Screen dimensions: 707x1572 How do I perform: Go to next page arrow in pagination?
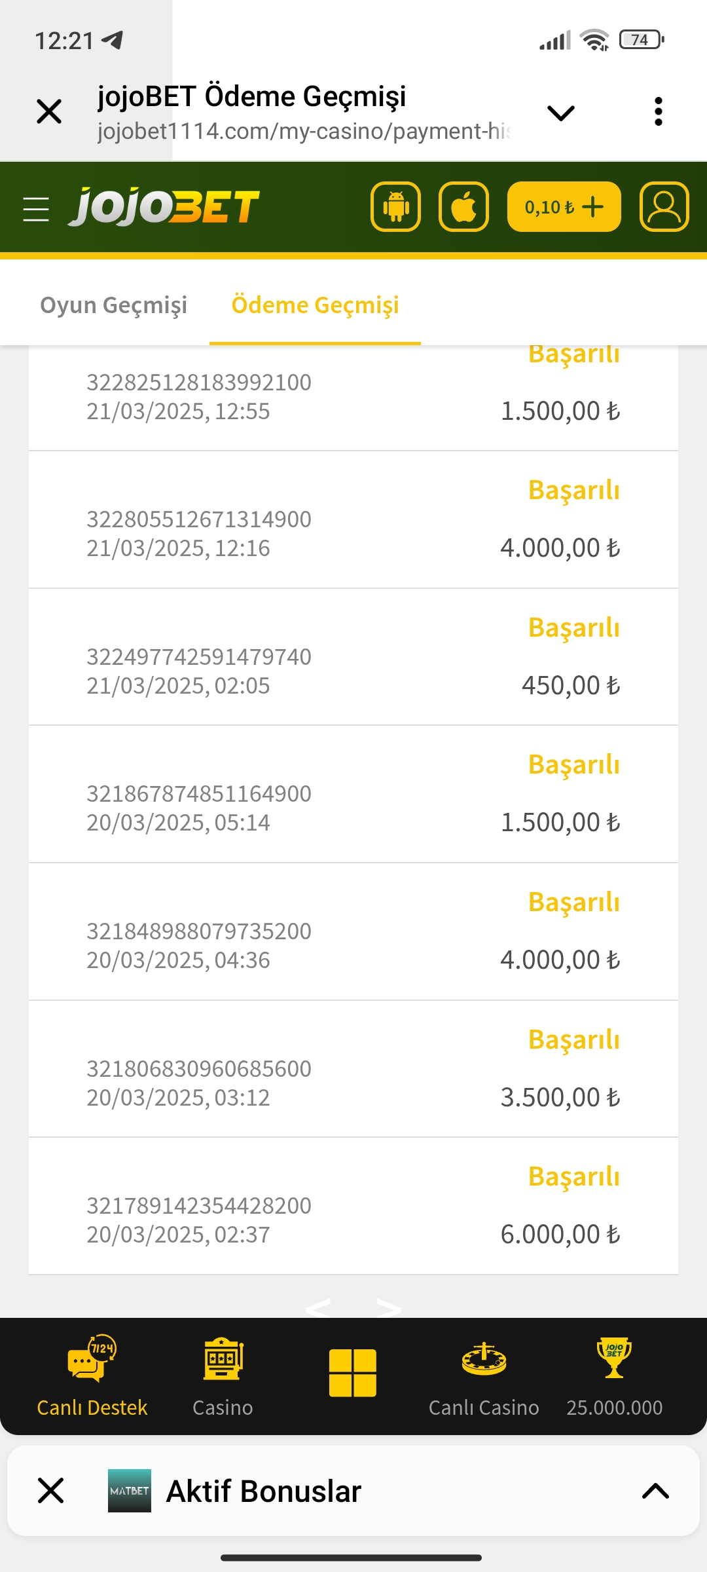coord(389,1308)
